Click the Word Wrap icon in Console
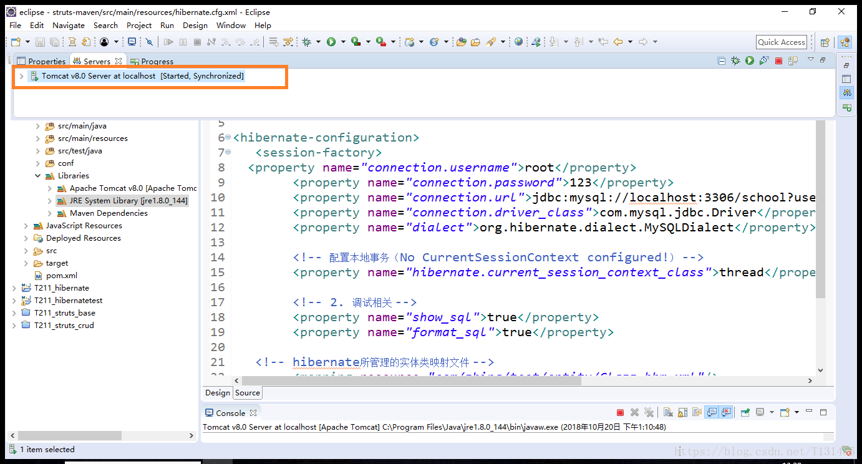Screen dimensions: 862x464 (697, 412)
